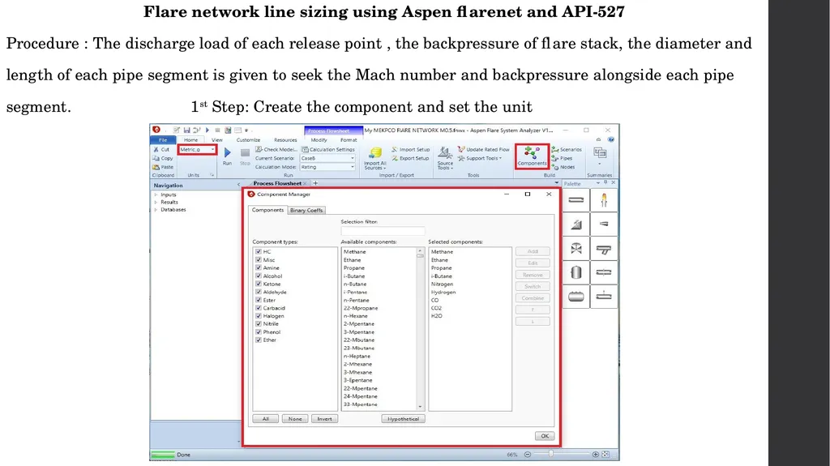Uncheck the HC component type

coord(259,251)
